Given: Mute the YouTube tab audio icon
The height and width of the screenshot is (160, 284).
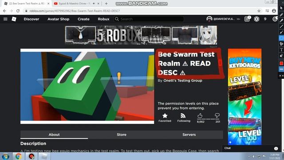Looking at the screenshot, I should point(94,4).
